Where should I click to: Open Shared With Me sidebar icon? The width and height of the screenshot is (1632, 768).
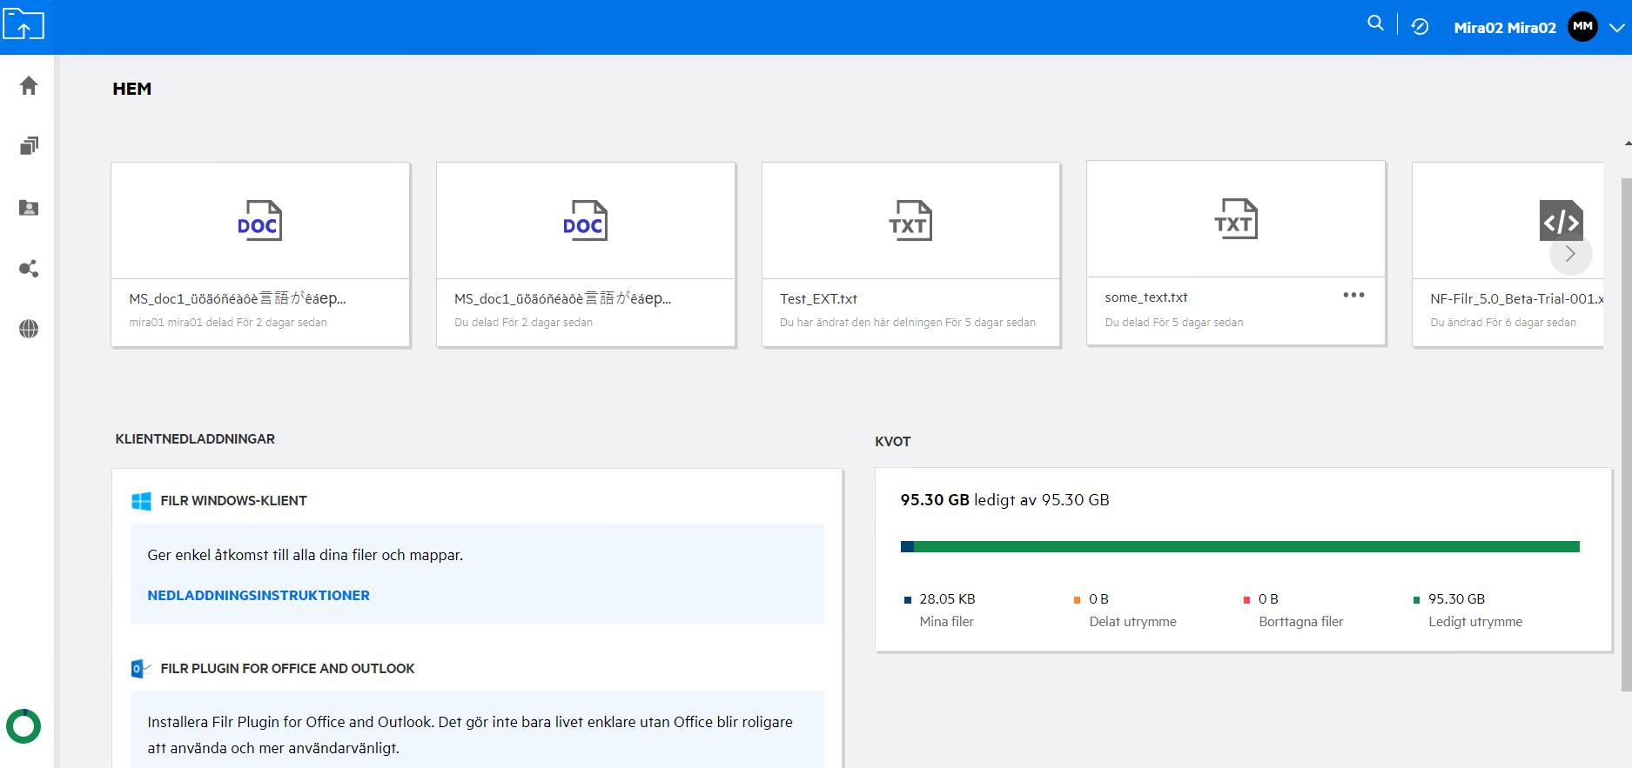[29, 208]
